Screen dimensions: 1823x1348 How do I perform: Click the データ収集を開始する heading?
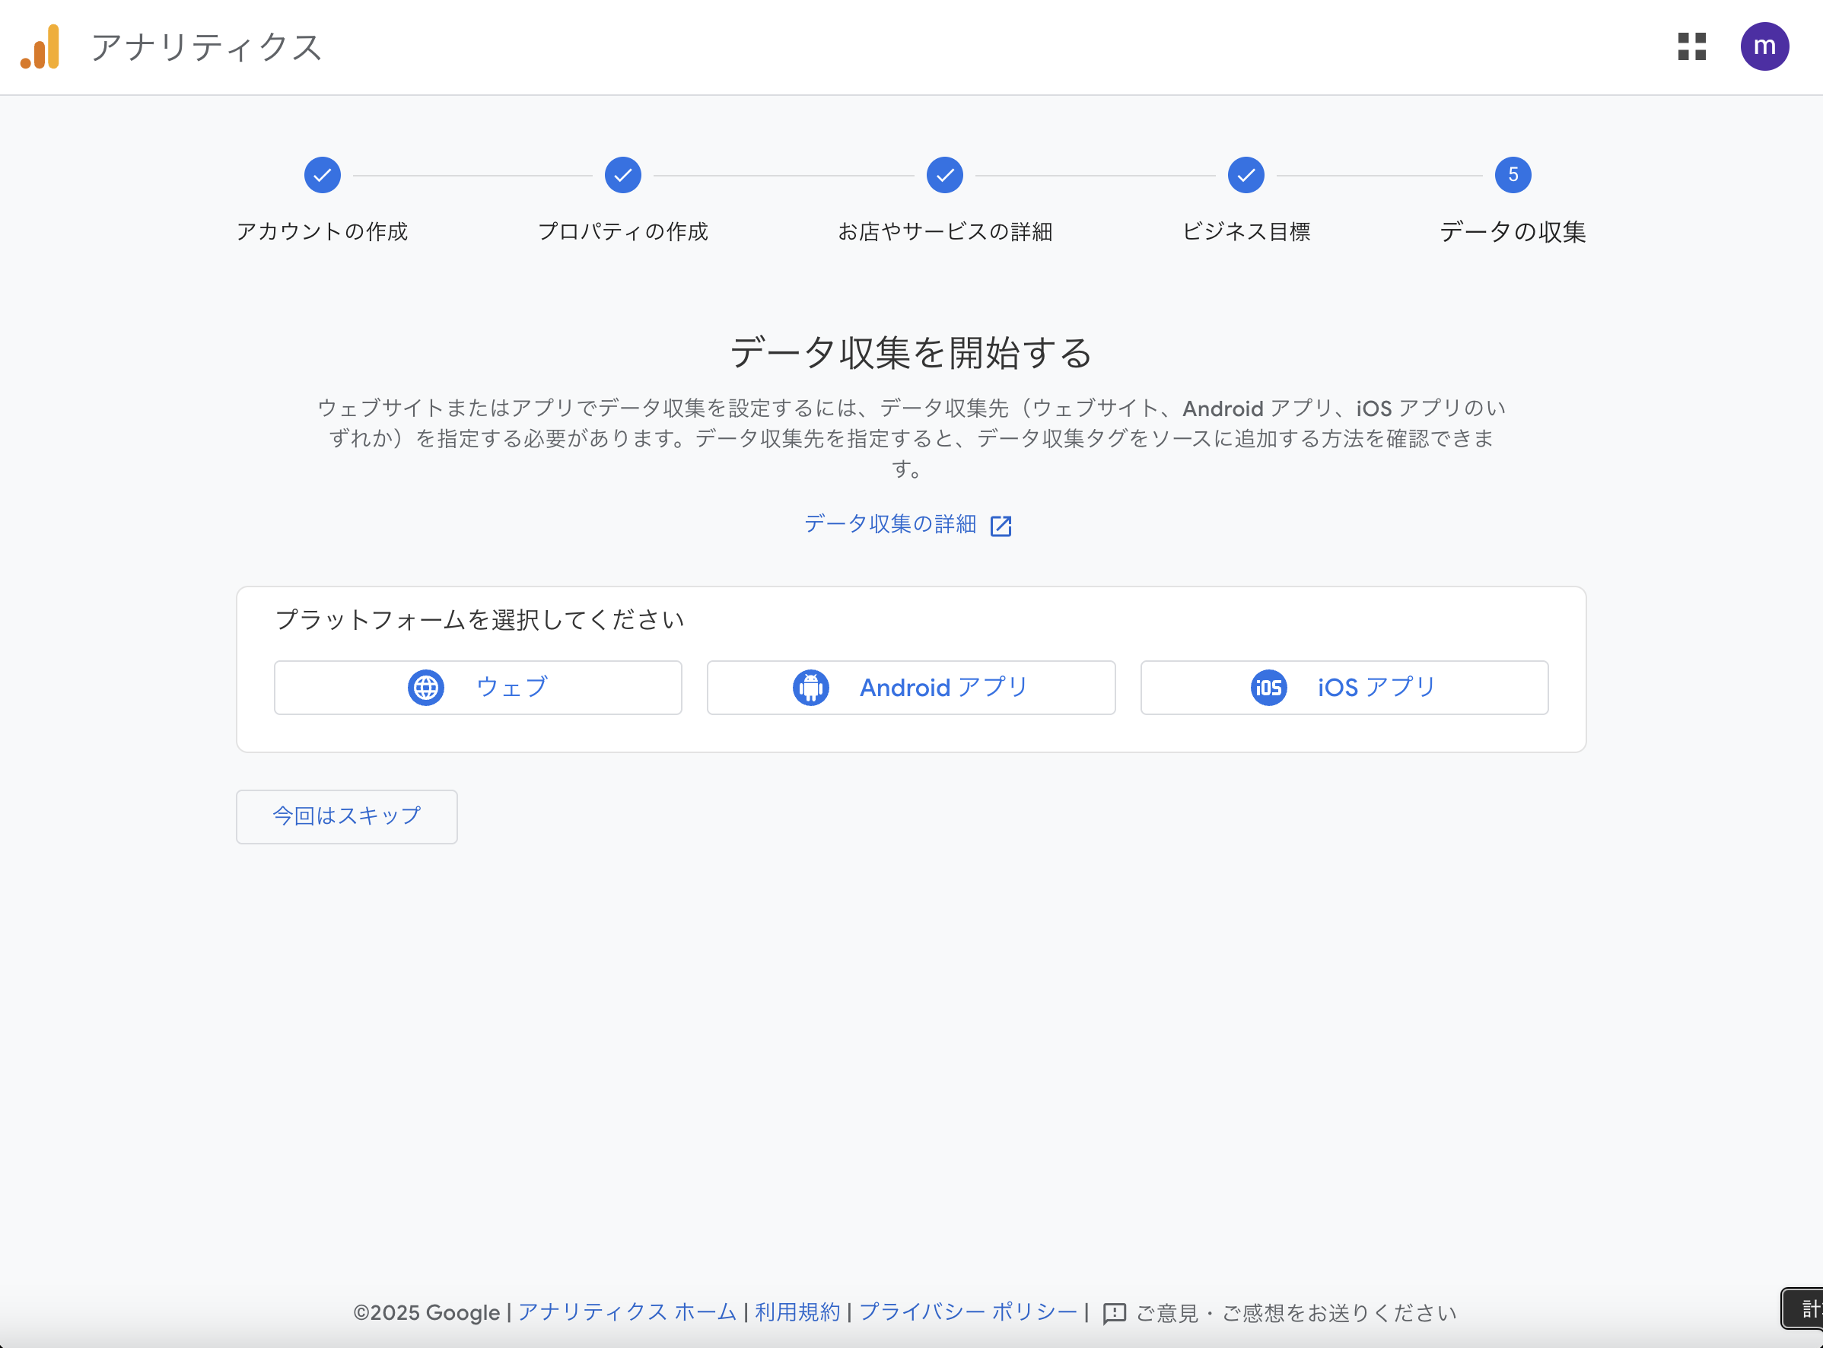coord(911,352)
